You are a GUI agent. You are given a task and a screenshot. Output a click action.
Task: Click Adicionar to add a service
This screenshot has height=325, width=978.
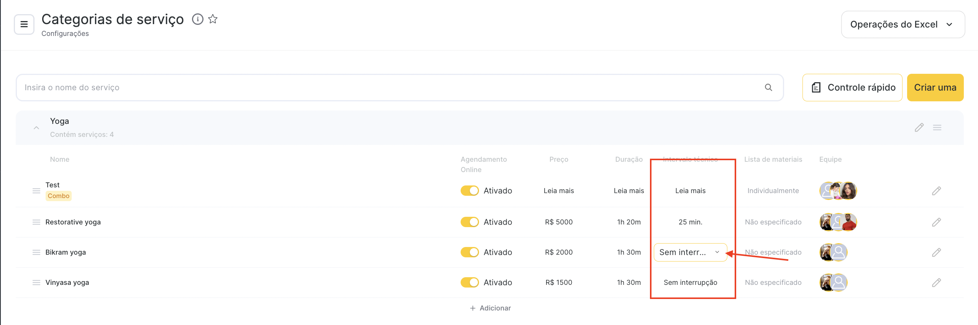(491, 308)
